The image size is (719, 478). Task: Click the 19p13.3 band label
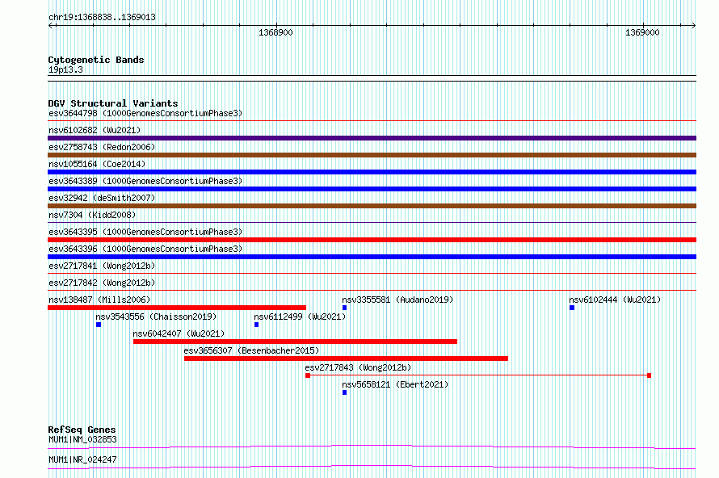[x=65, y=69]
